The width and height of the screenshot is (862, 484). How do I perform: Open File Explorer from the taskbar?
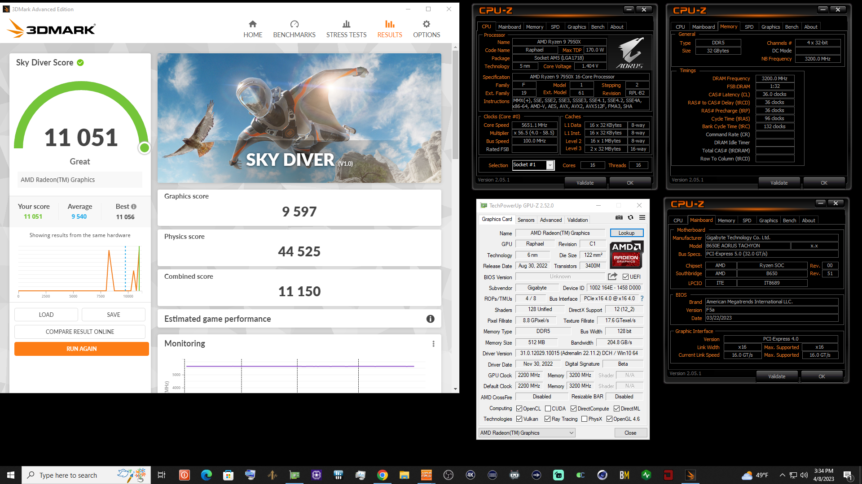[405, 475]
